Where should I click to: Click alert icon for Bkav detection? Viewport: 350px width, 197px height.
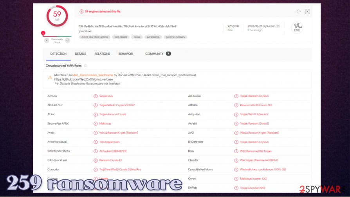point(236,151)
